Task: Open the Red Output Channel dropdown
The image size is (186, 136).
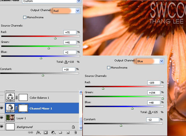Action: [x=66, y=11]
